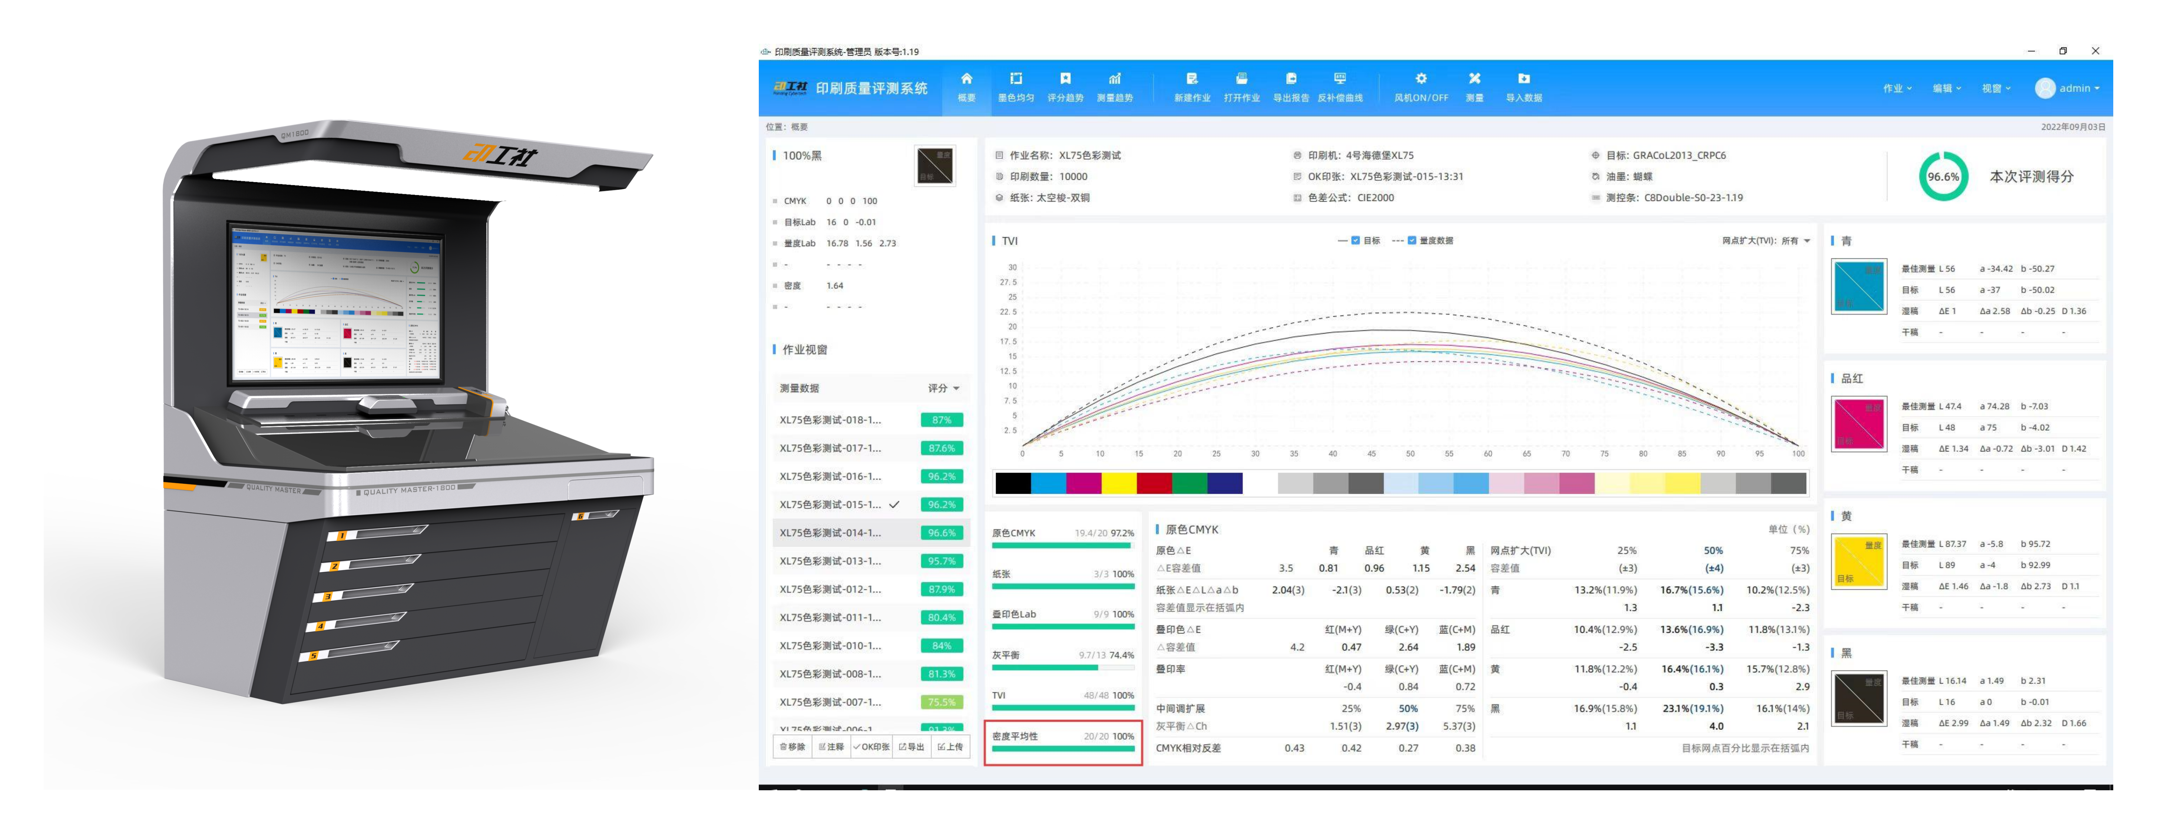This screenshot has width=2157, height=834.
Task: Click the 注释 annotate button
Action: click(x=831, y=747)
